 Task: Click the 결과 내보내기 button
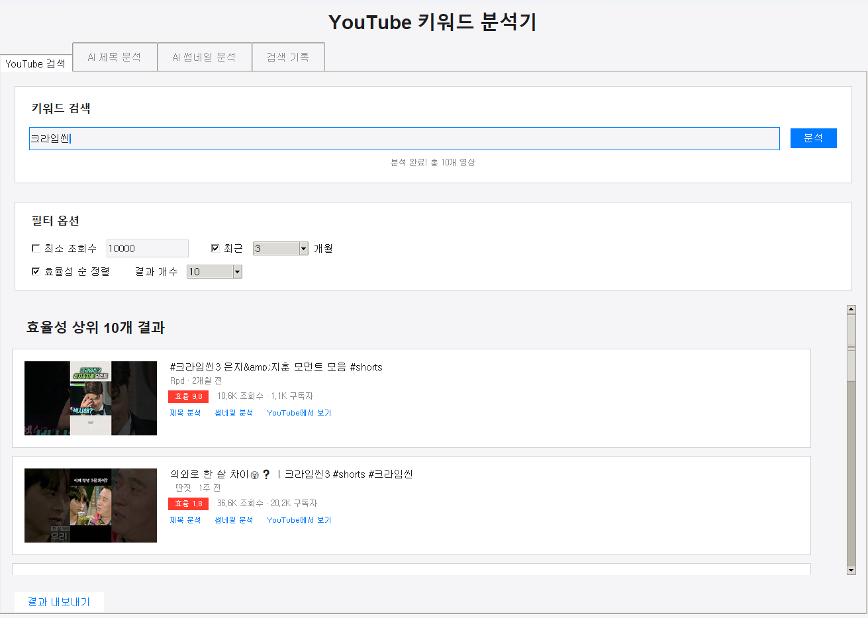click(x=59, y=601)
